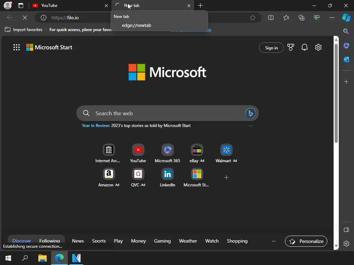Open the tab actions menu icon
The width and height of the screenshot is (354, 265).
(20, 6)
